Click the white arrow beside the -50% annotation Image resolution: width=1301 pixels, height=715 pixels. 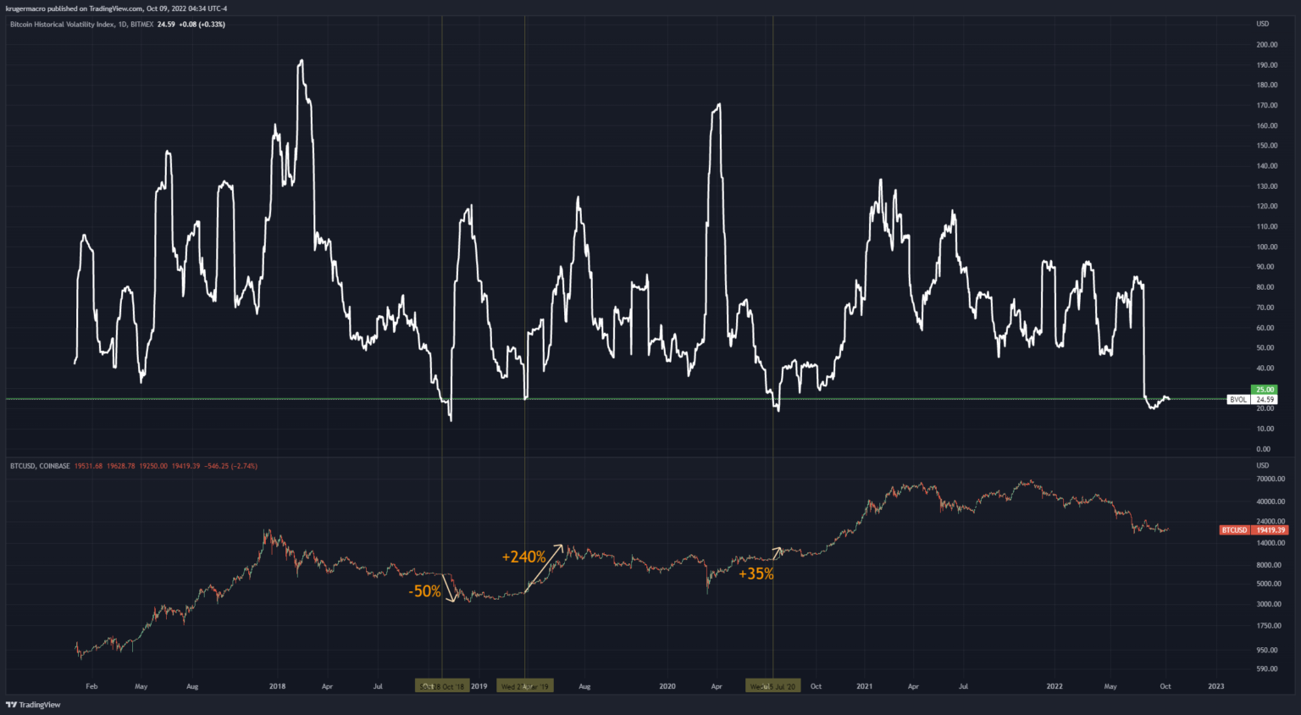[450, 589]
